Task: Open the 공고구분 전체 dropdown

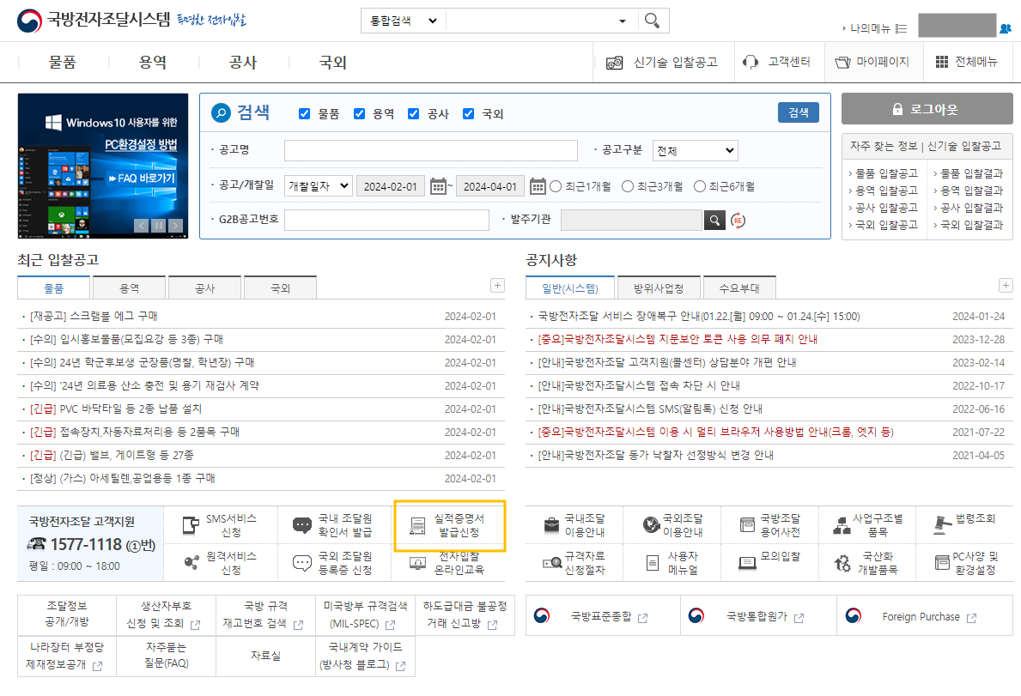Action: [696, 151]
